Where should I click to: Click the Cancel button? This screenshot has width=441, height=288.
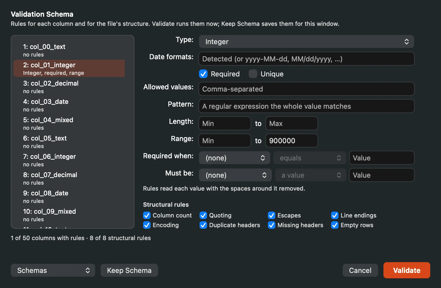360,270
